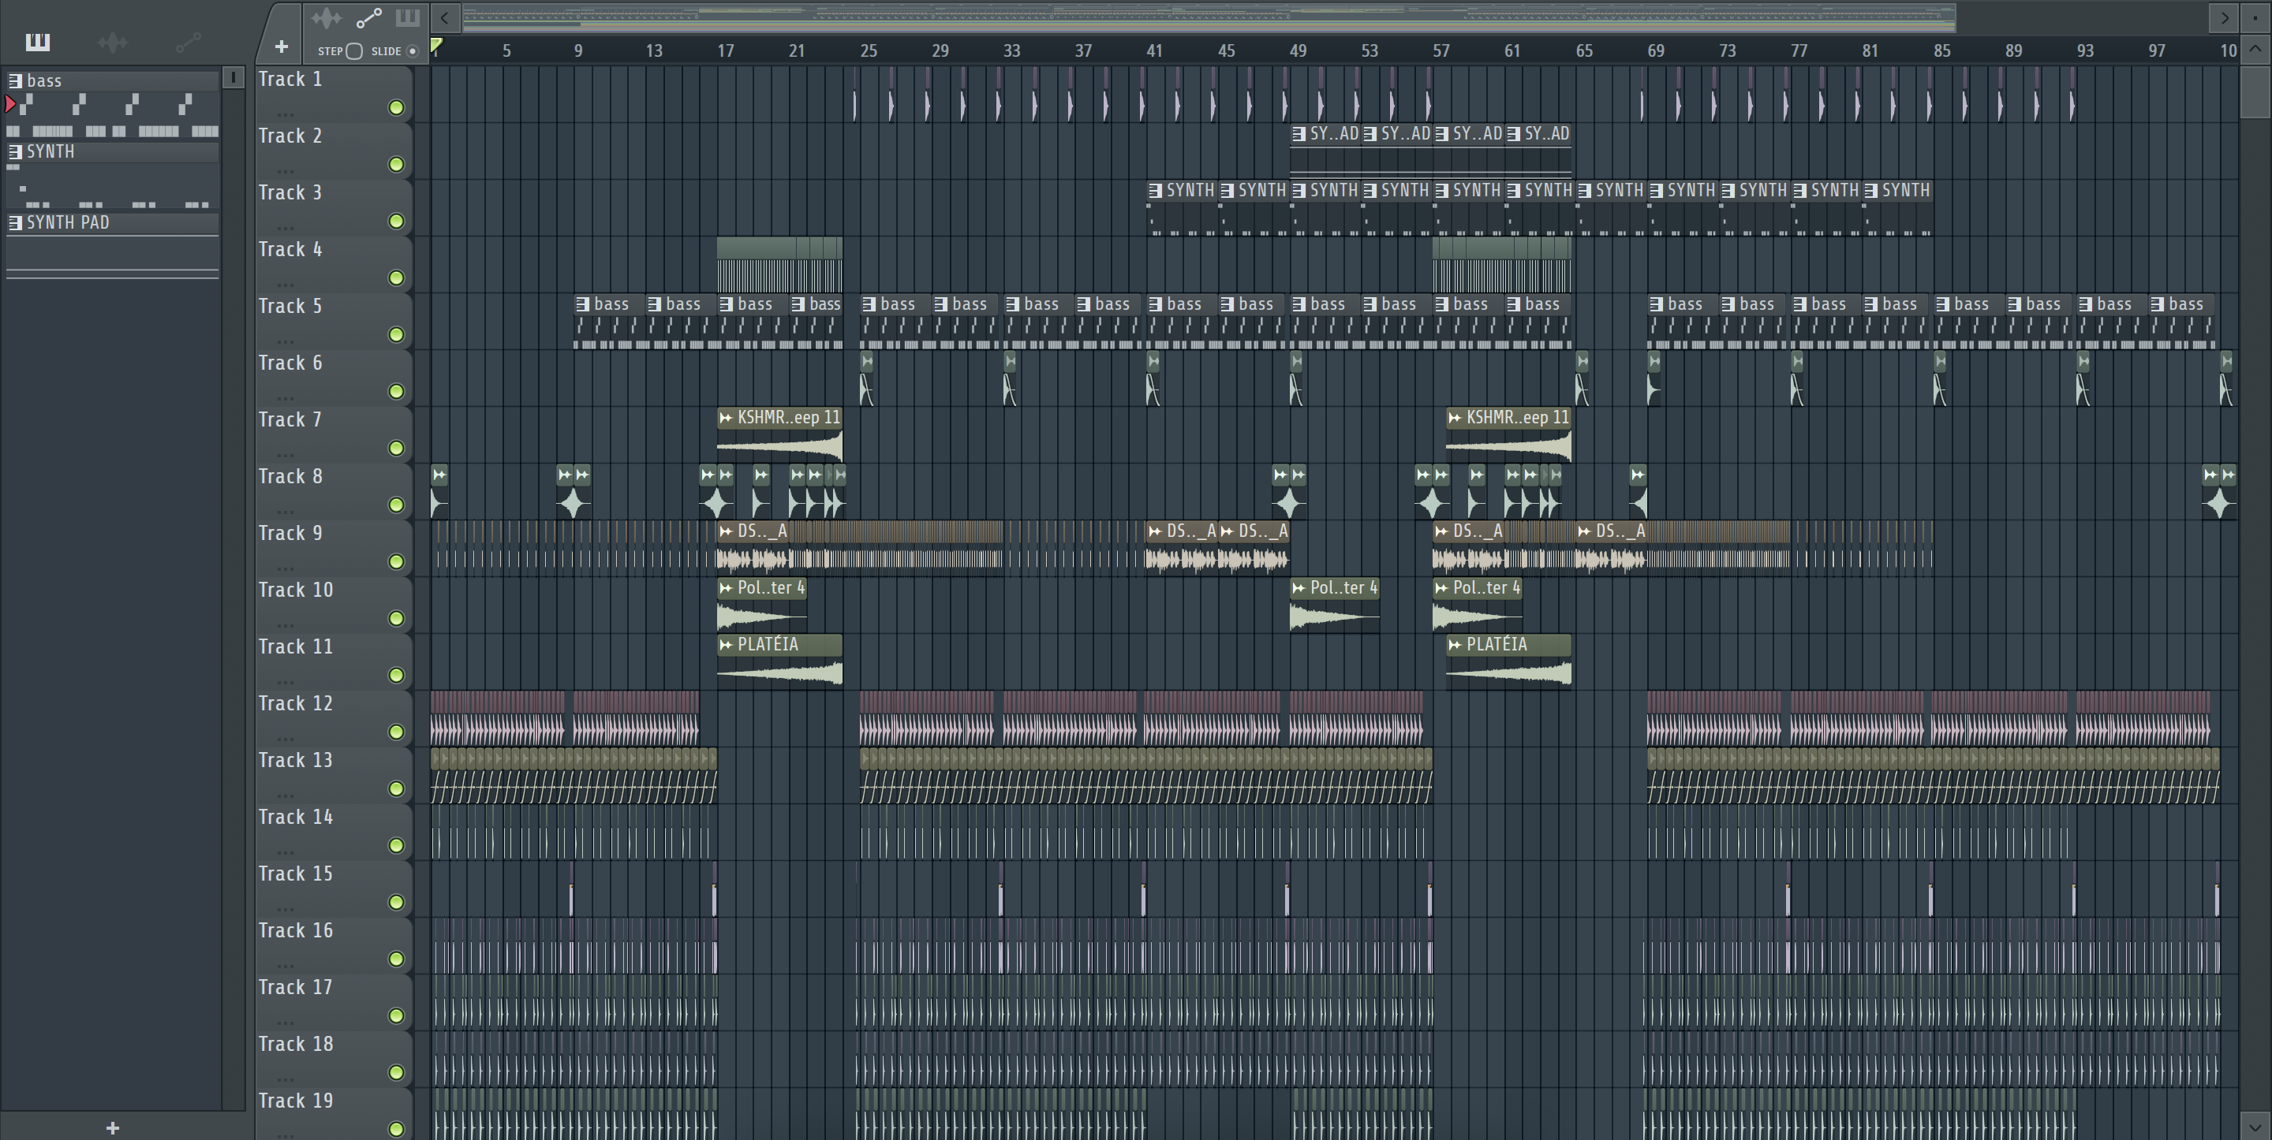Show patterns in the picker panel

(37, 42)
